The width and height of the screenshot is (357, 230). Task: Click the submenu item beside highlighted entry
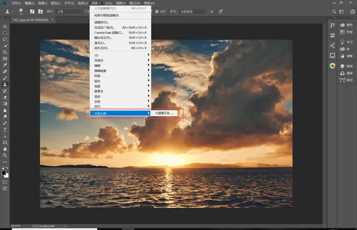(x=164, y=113)
